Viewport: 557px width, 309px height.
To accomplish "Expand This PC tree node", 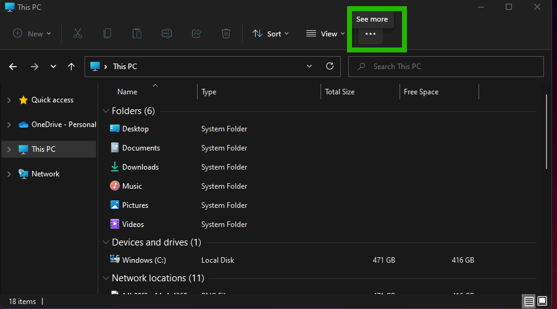I will [9, 149].
